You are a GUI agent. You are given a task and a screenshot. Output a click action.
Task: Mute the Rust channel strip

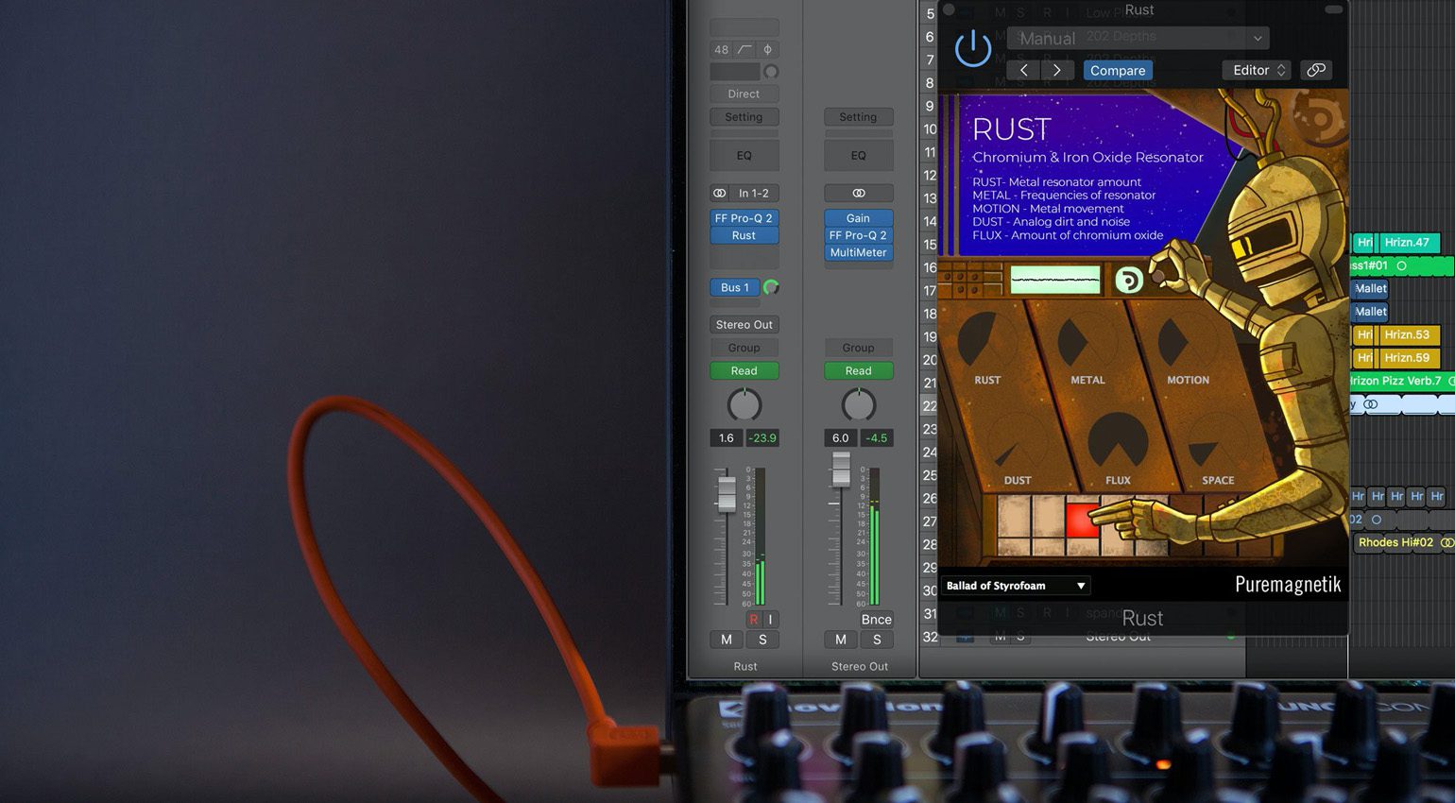click(x=727, y=640)
